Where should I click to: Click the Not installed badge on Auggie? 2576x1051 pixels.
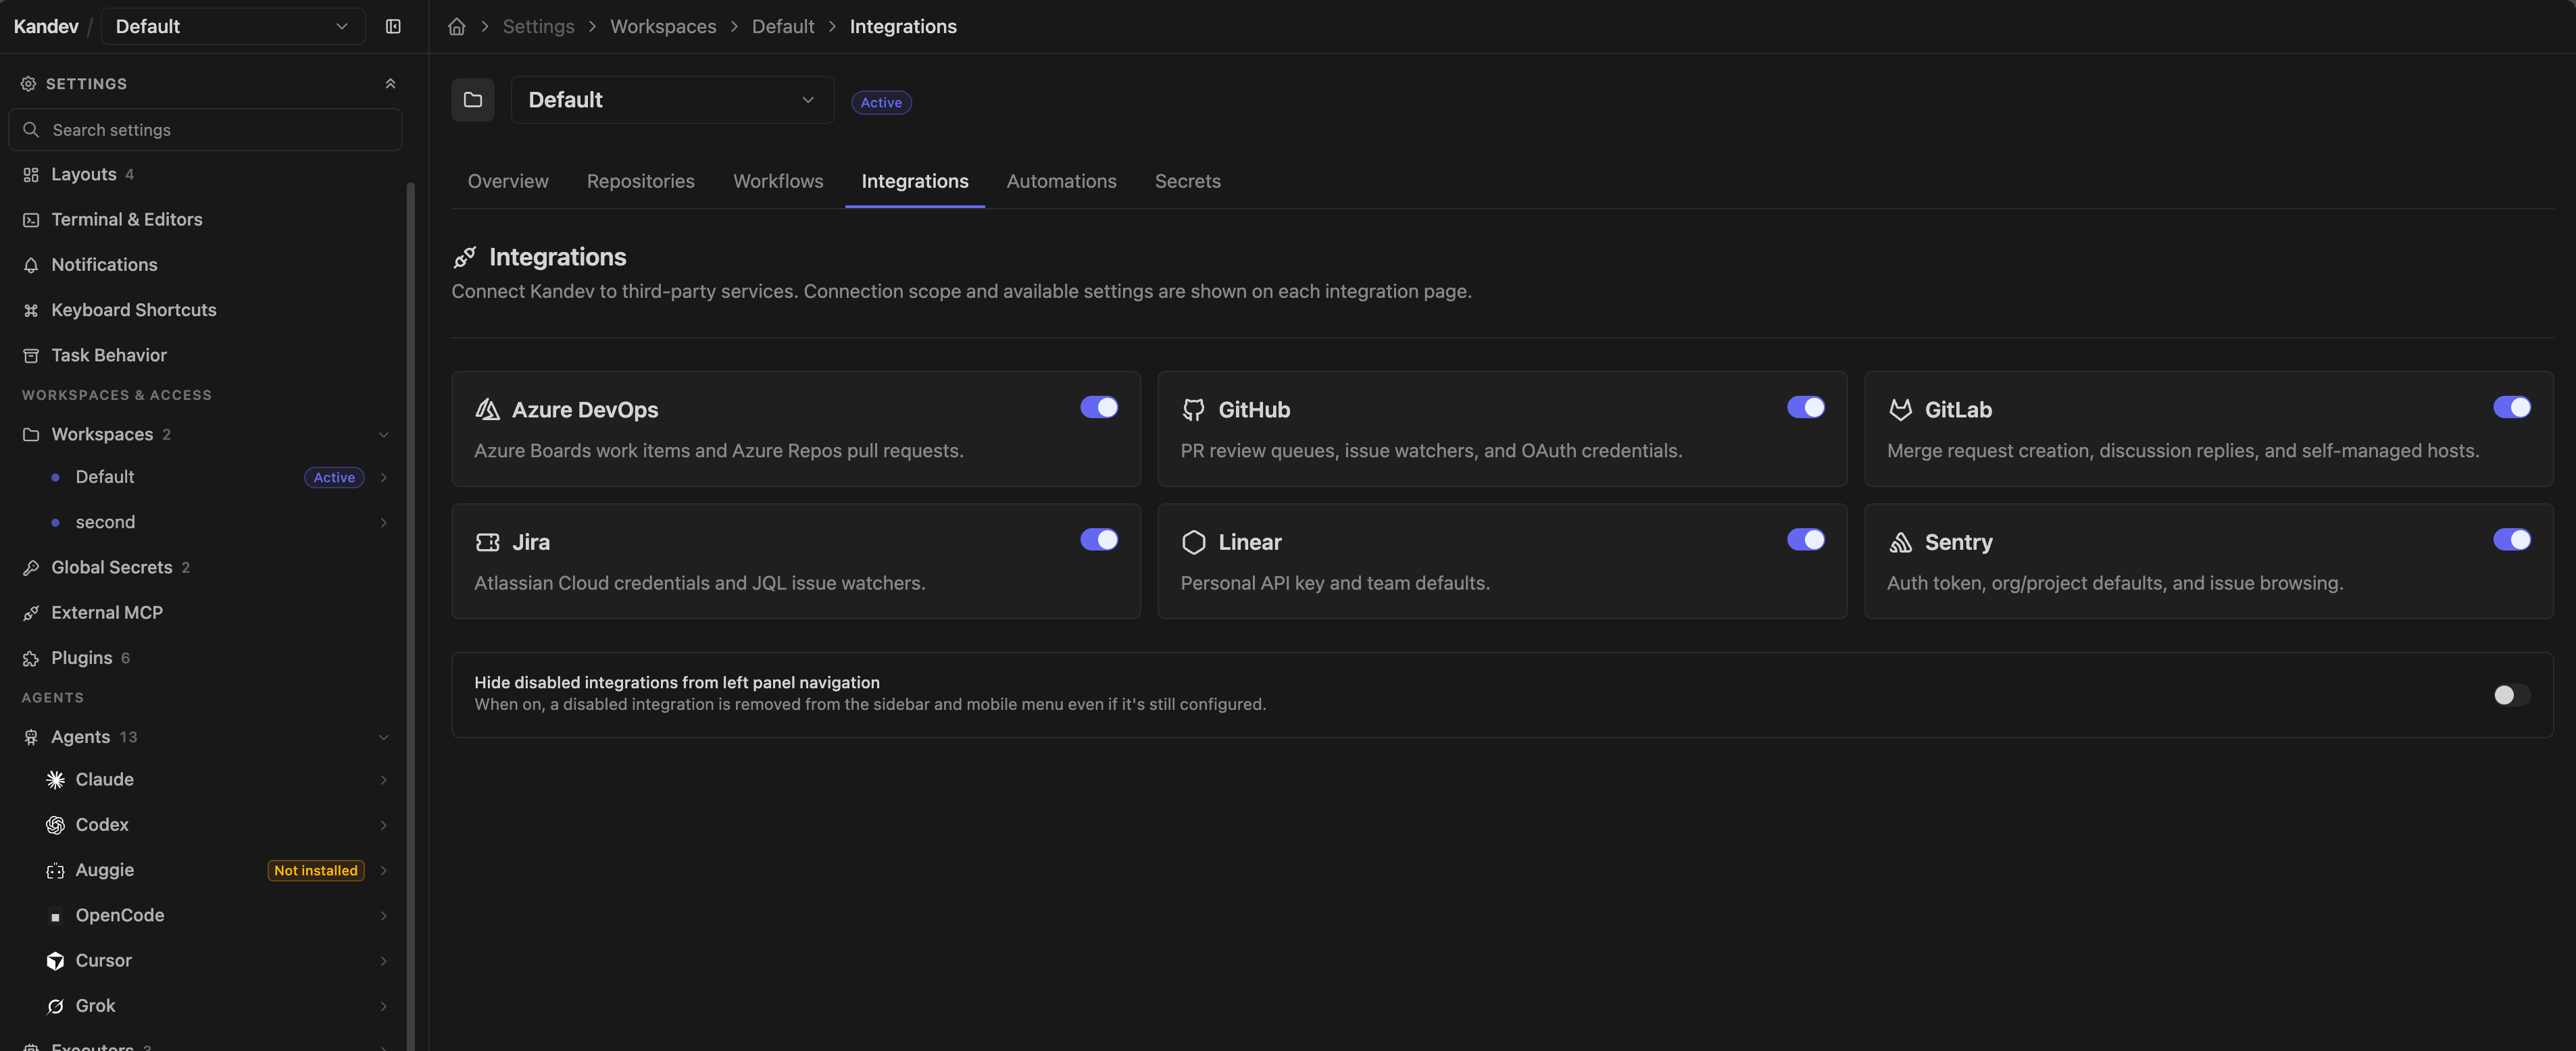pyautogui.click(x=316, y=871)
